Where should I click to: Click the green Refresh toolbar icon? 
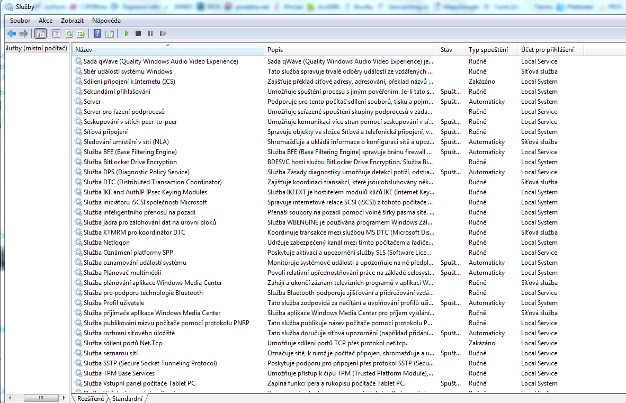[69, 33]
